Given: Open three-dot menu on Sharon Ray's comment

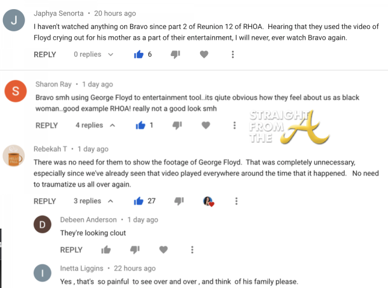Looking at the screenshot, I should pos(234,125).
